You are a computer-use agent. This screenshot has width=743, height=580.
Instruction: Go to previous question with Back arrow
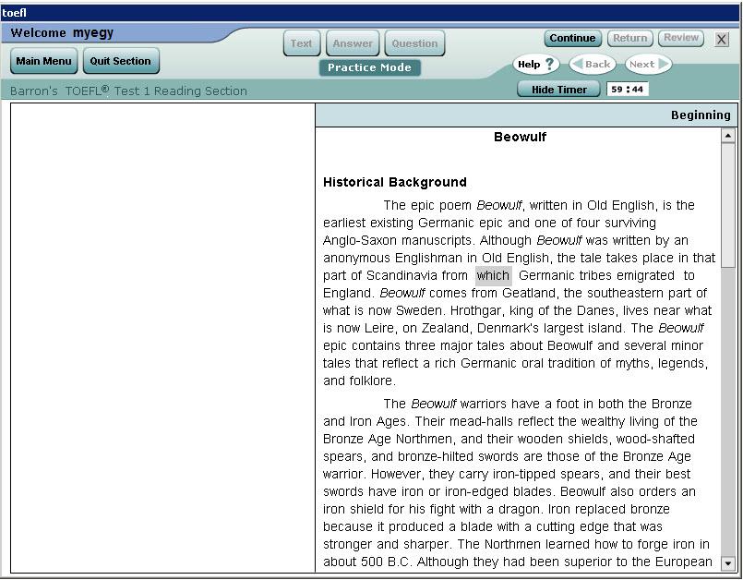coord(592,64)
